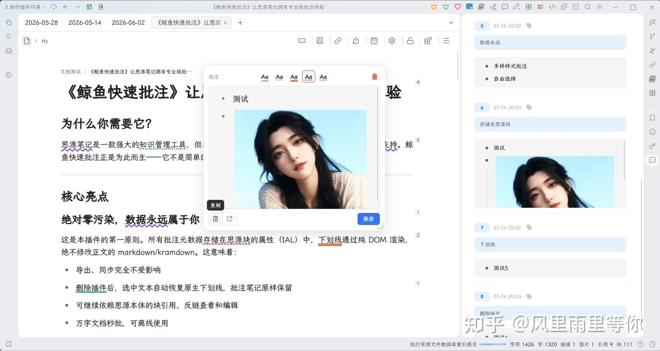Open global search with magnifier icon
This screenshot has width=660, height=351.
tap(588, 7)
